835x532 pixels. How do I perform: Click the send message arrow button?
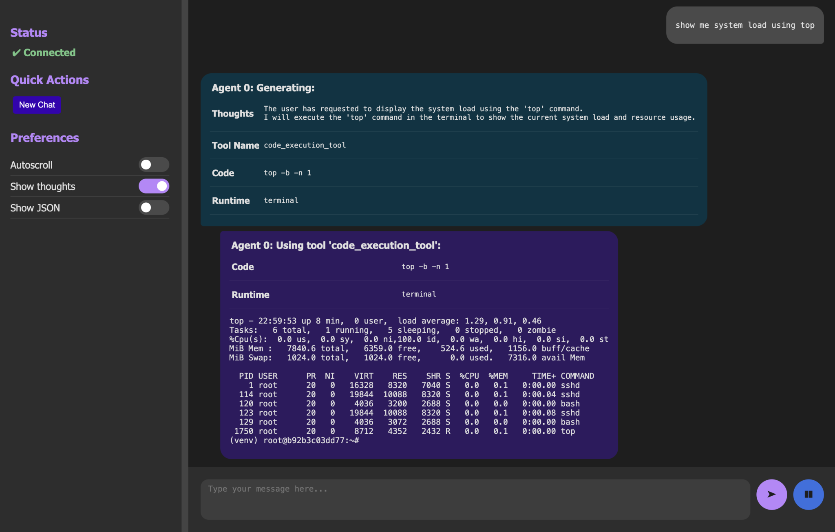[772, 494]
